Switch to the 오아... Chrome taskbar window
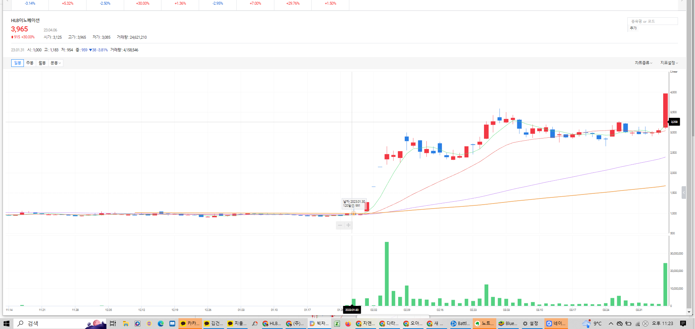 pyautogui.click(x=413, y=324)
